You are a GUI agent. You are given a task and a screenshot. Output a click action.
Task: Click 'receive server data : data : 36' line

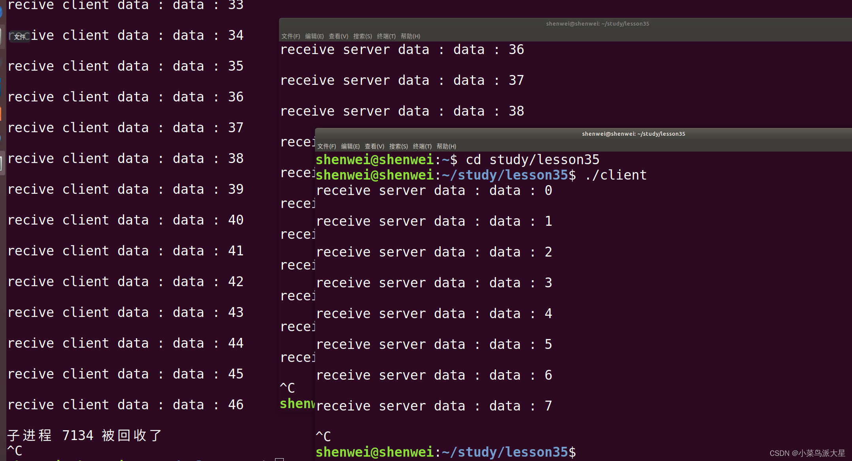[x=401, y=50]
